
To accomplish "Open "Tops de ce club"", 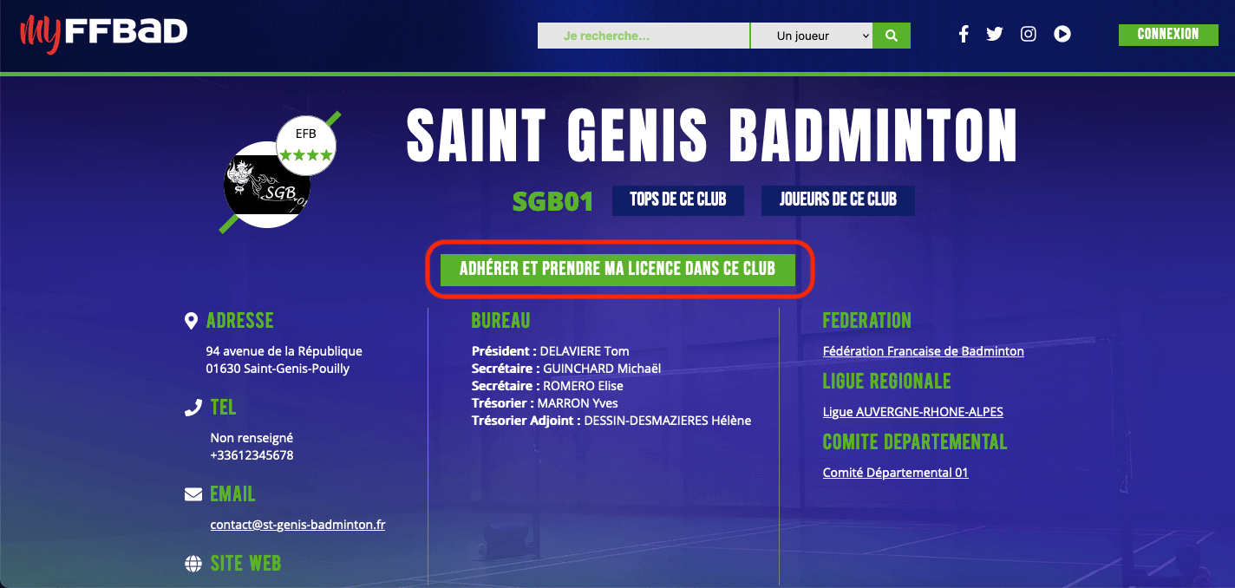I will pyautogui.click(x=678, y=199).
